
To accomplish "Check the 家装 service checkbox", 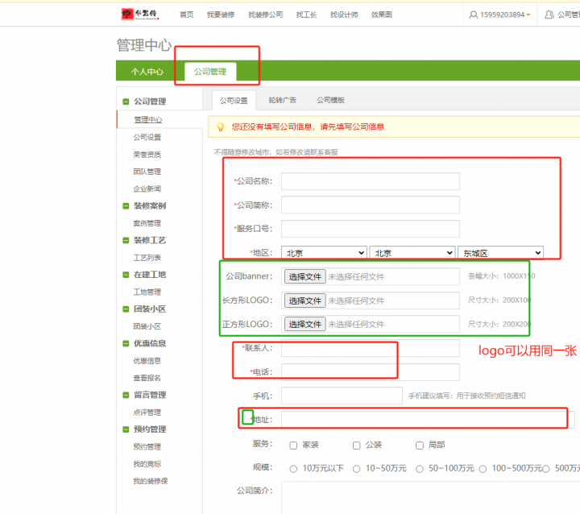I will [292, 445].
